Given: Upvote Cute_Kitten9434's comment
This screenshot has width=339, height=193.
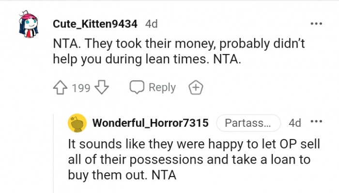Looking at the screenshot, I should click(x=60, y=88).
